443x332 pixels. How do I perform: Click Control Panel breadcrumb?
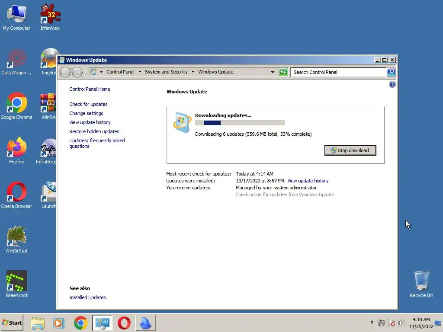pos(120,72)
